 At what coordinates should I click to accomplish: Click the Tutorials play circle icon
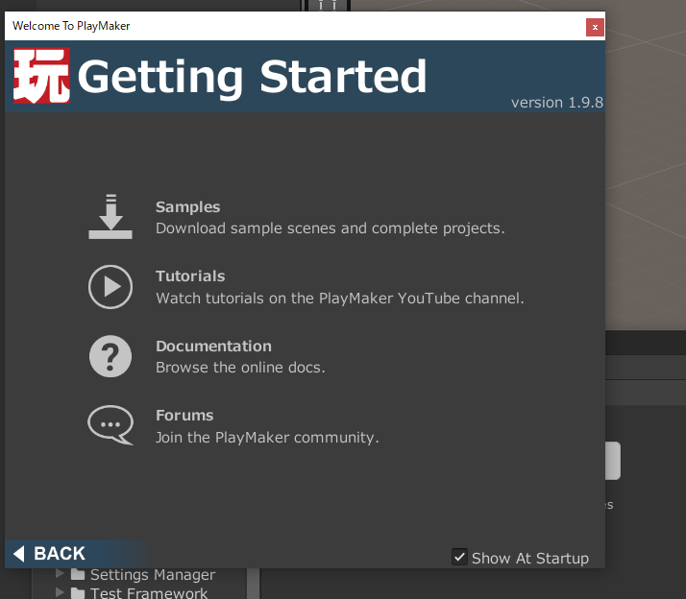110,287
